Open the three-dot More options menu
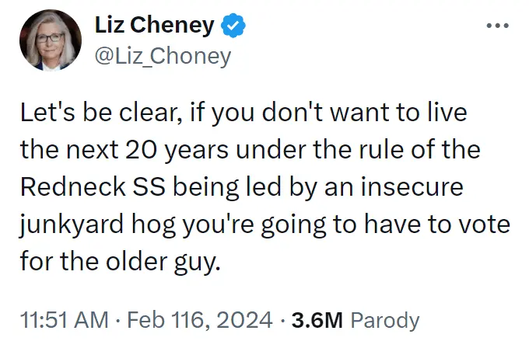Viewport: 529px width, 348px height. (497, 26)
